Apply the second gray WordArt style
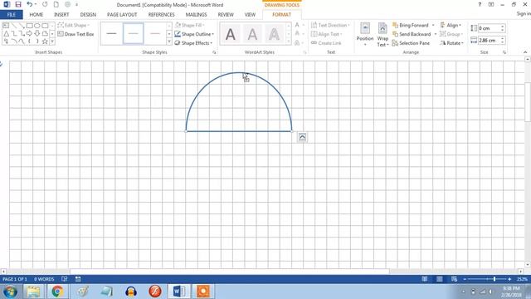This screenshot has height=299, width=531. [252, 34]
